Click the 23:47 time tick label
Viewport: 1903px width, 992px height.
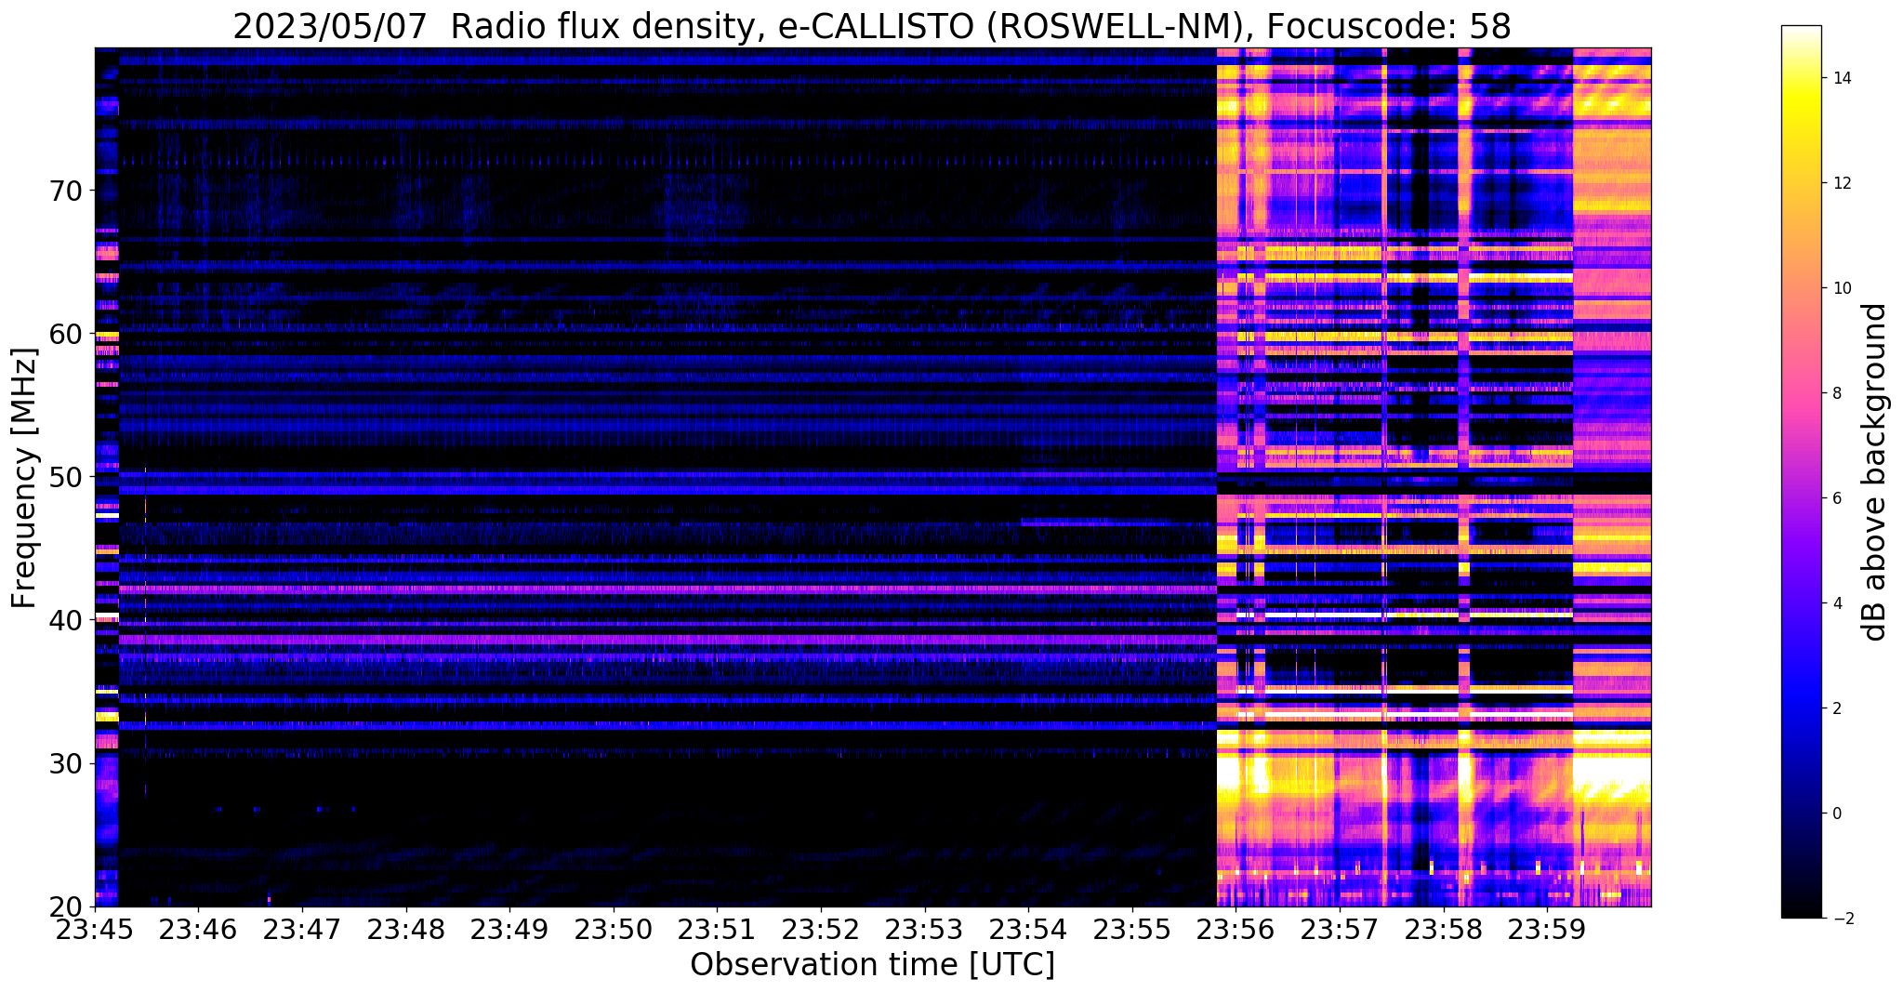(x=302, y=930)
